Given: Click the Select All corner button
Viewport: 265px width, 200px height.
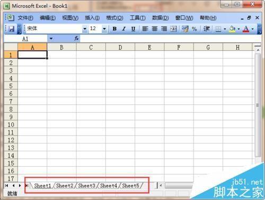Looking at the screenshot, I should [x=11, y=47].
